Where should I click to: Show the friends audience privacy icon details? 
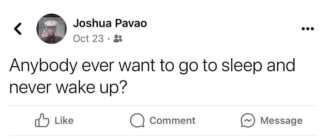[x=118, y=39]
